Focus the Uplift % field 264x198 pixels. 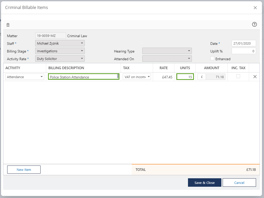tap(243, 51)
